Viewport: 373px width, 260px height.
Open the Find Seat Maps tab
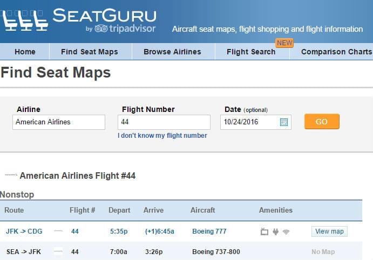tap(90, 52)
